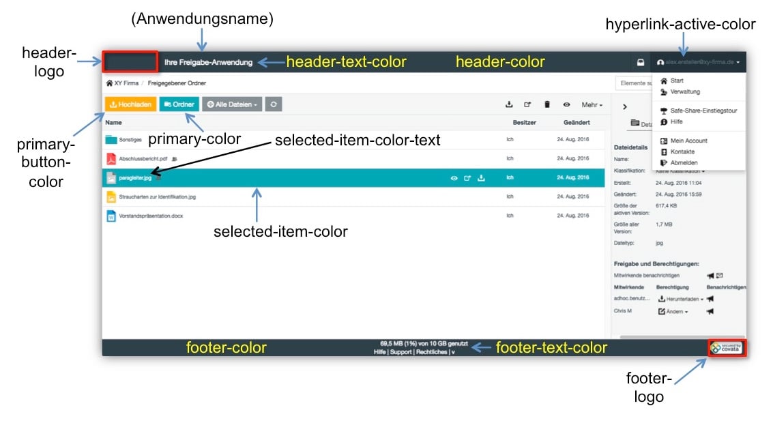This screenshot has width=773, height=421.
Task: Click envelope icon next to Mitwirkende benachrichtigen
Action: pos(720,276)
